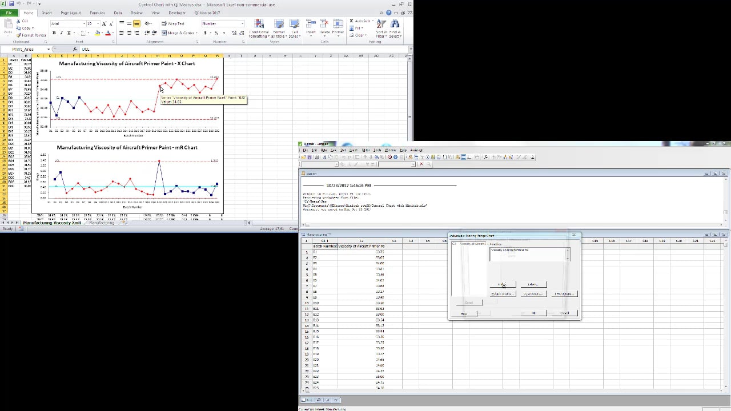Click the Fill Color swatch in Excel ribbon
Screen dimensions: 731x411
98,33
